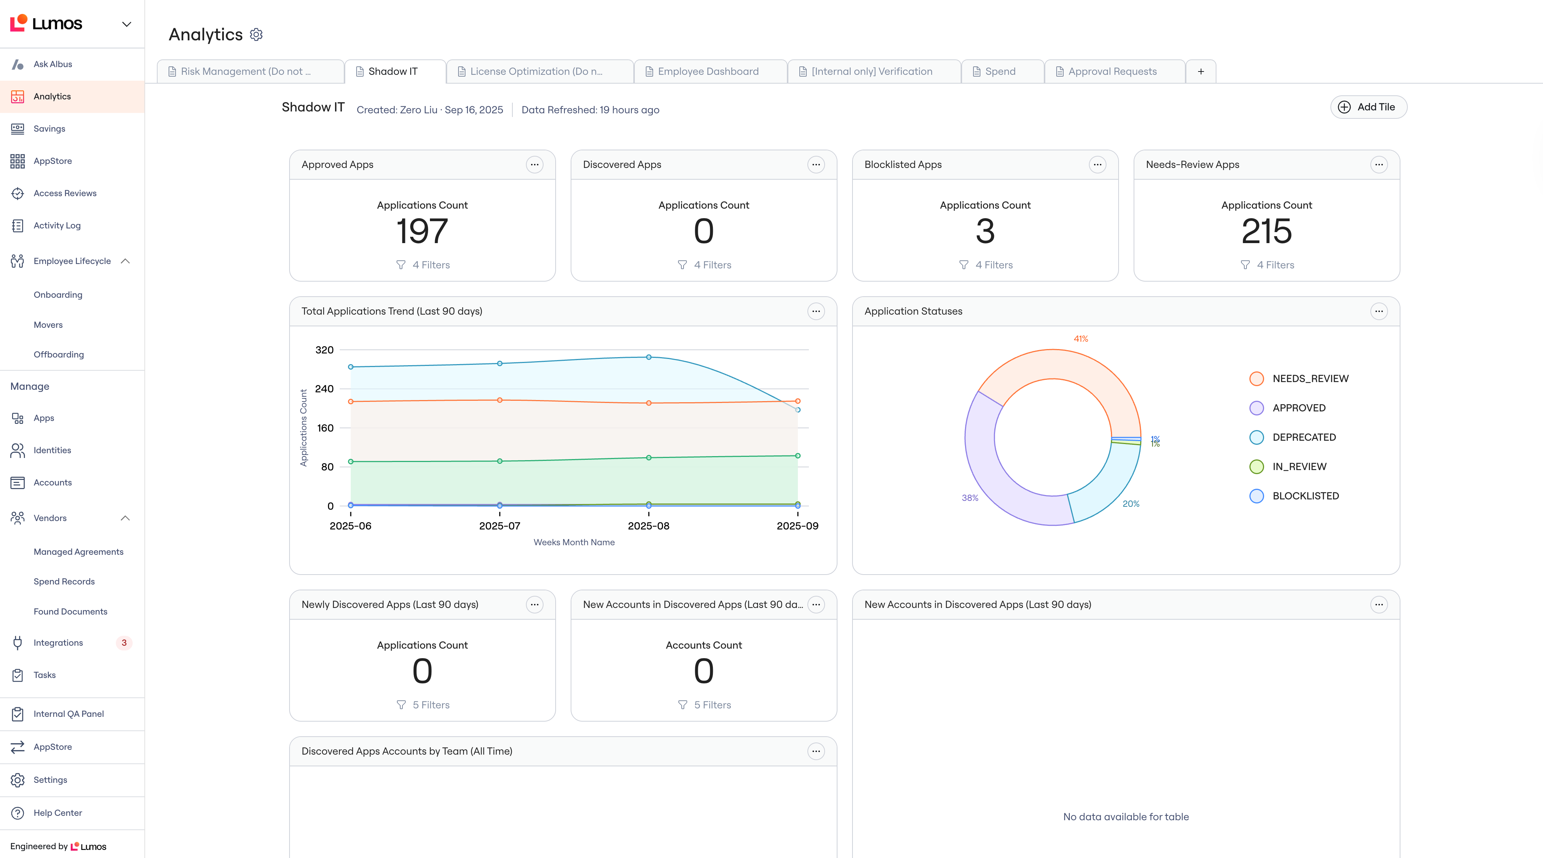
Task: Switch to Spend tab
Action: (x=1003, y=71)
